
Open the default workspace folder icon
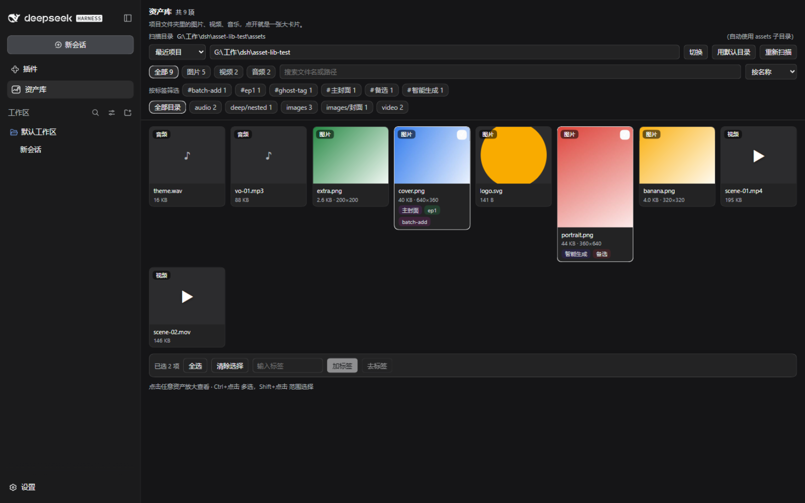point(14,132)
